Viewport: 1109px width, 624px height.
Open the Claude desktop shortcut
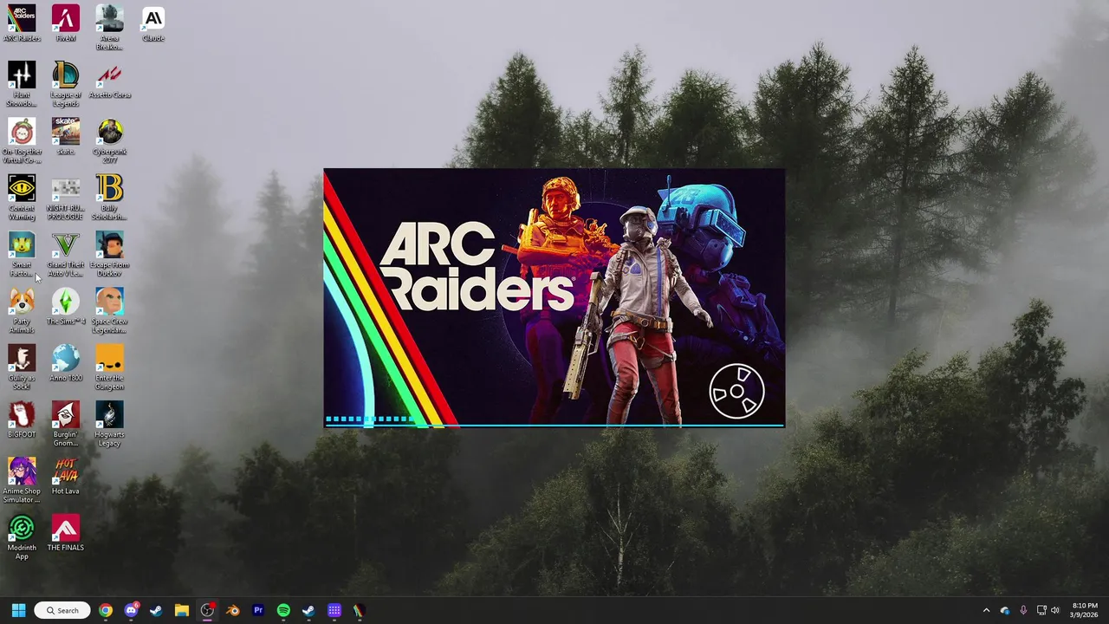(153, 23)
